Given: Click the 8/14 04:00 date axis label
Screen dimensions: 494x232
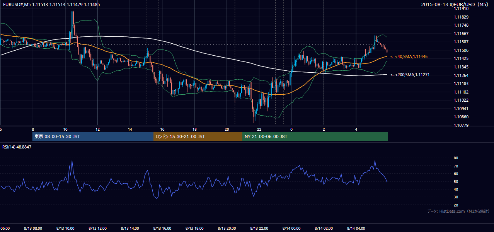Looking at the screenshot, I should (356, 228).
